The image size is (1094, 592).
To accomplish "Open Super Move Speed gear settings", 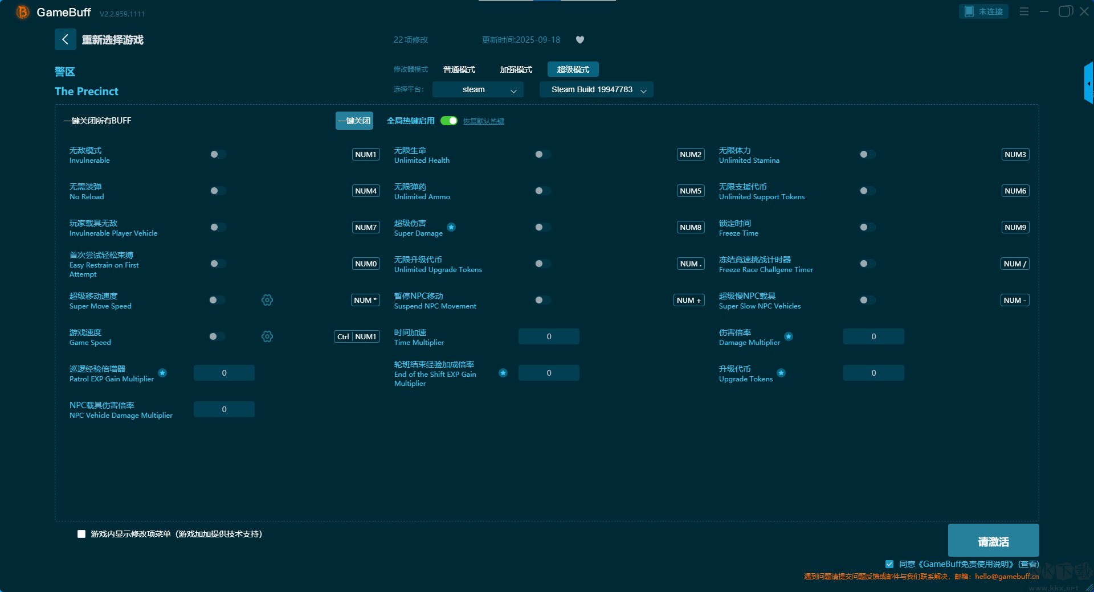I will click(x=267, y=300).
